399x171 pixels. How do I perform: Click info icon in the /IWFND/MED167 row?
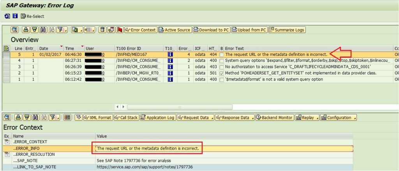(170, 54)
